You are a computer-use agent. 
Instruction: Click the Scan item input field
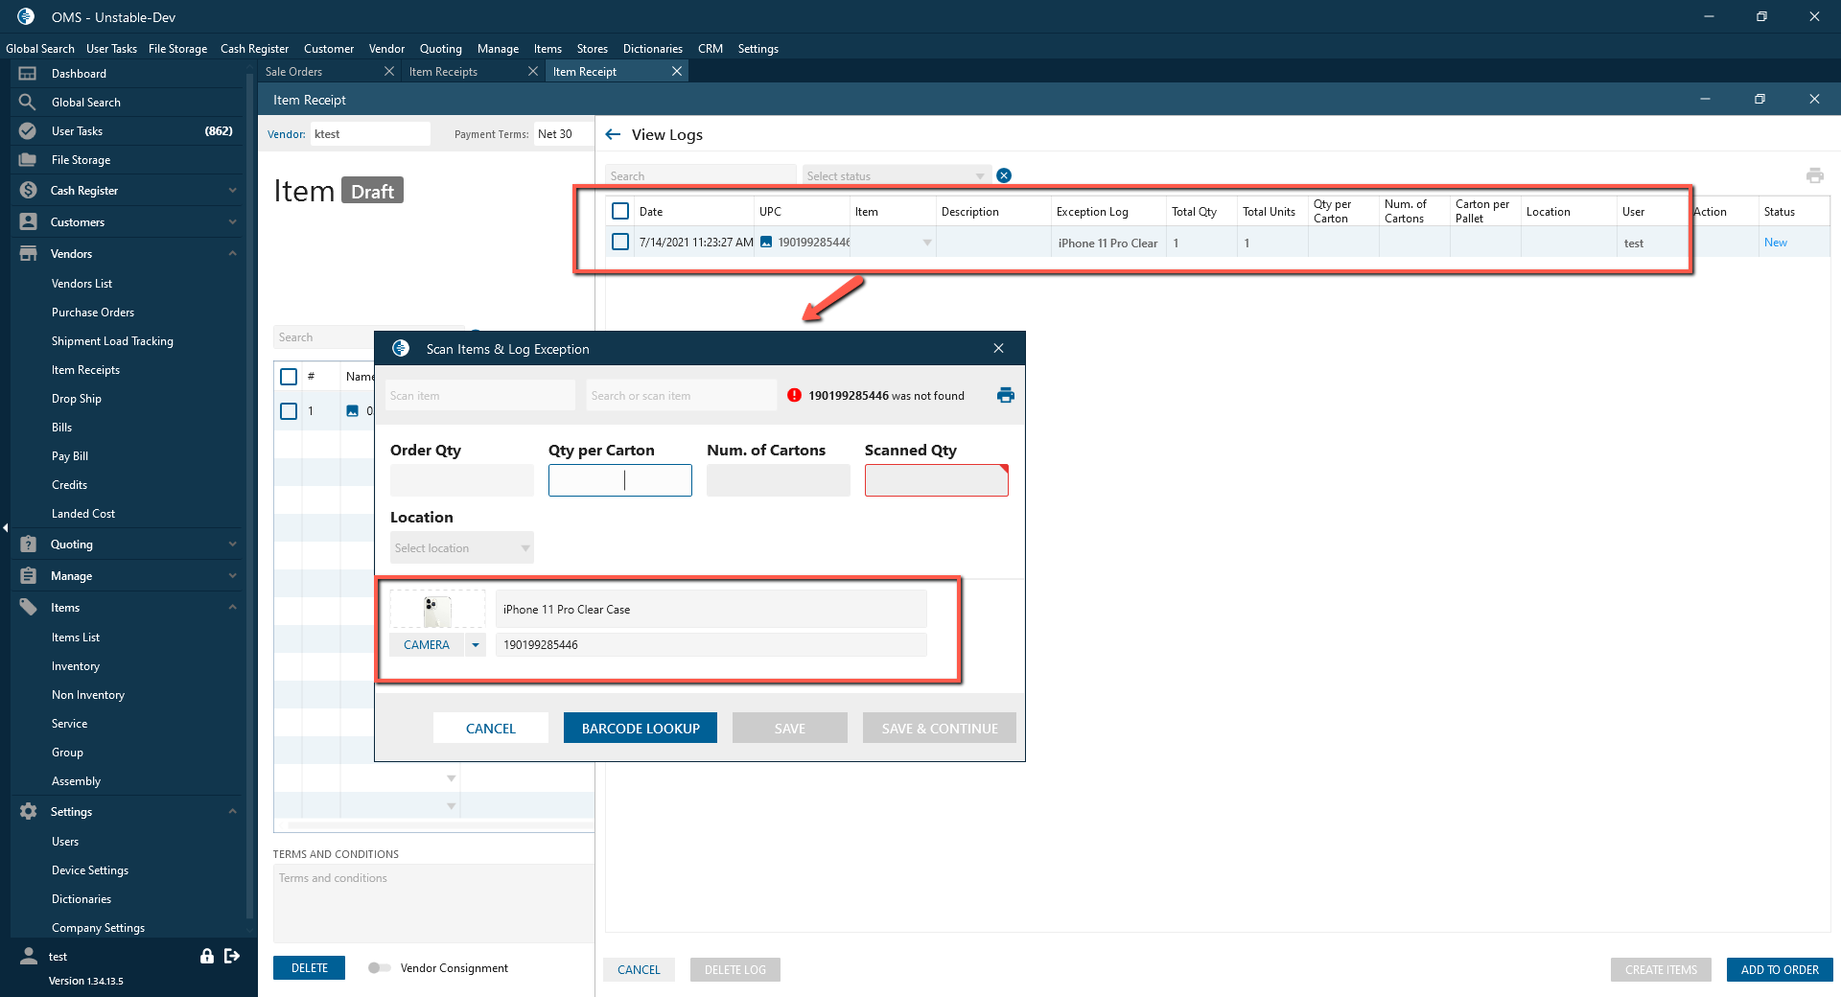point(480,395)
